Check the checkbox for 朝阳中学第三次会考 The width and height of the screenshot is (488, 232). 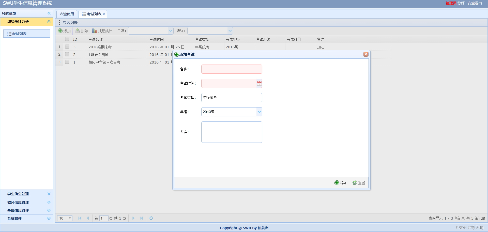point(67,62)
